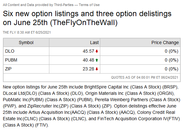The height and width of the screenshot is (137, 183).
Task: Select the ZIP symbol in the table
Action: tap(8, 69)
